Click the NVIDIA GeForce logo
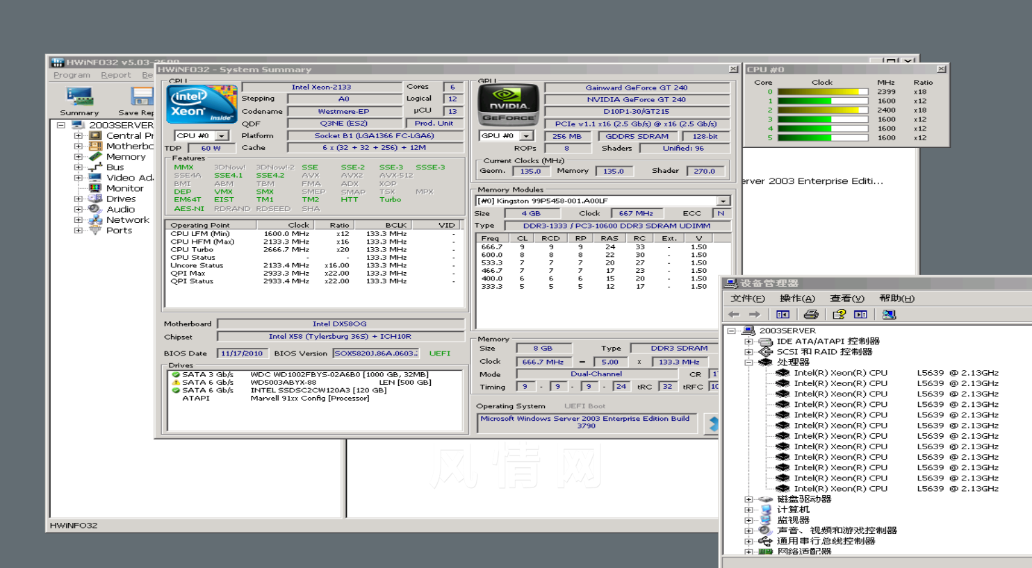Screen dimensions: 1032x568 pyautogui.click(x=509, y=104)
